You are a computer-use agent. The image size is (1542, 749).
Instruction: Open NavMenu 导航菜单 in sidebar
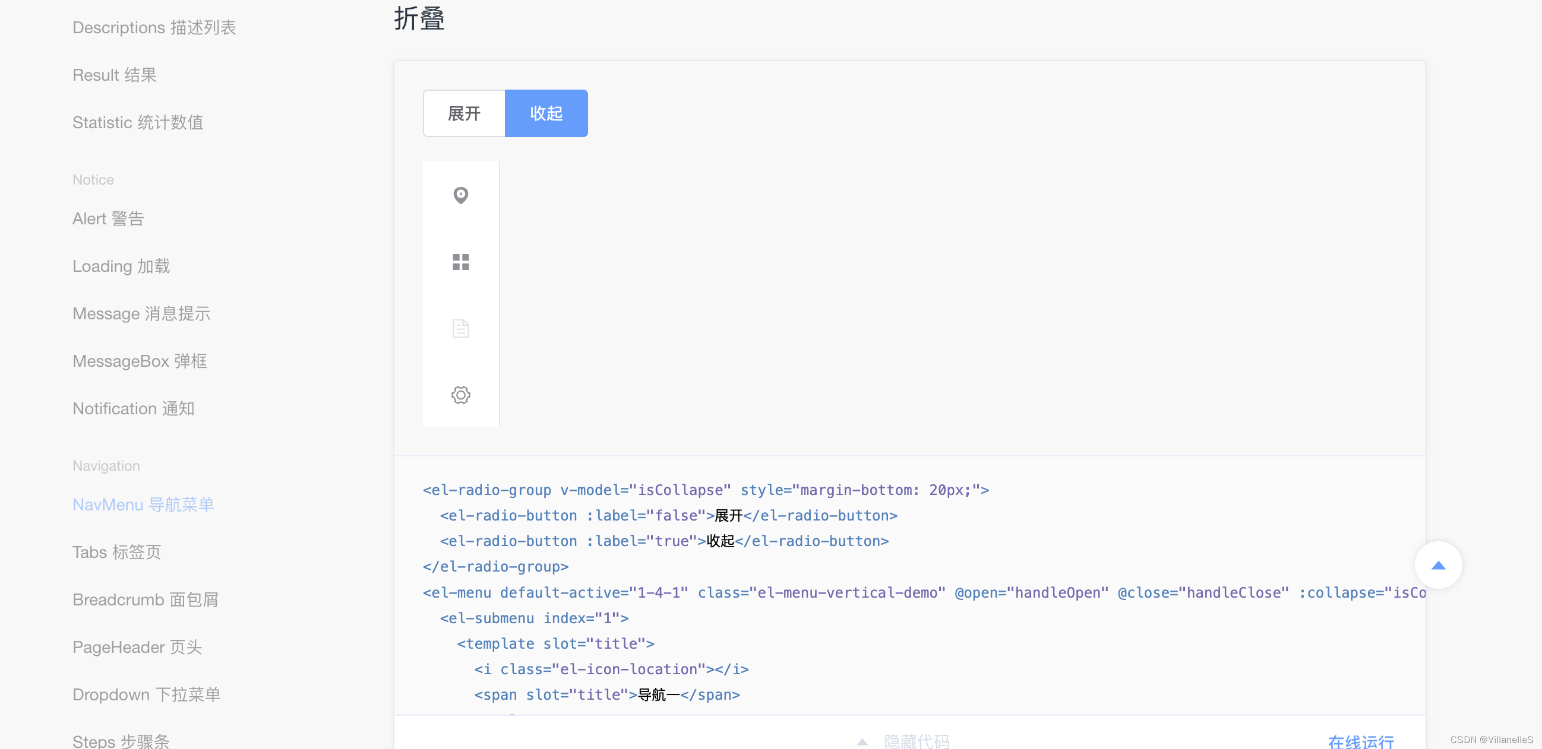pyautogui.click(x=143, y=504)
